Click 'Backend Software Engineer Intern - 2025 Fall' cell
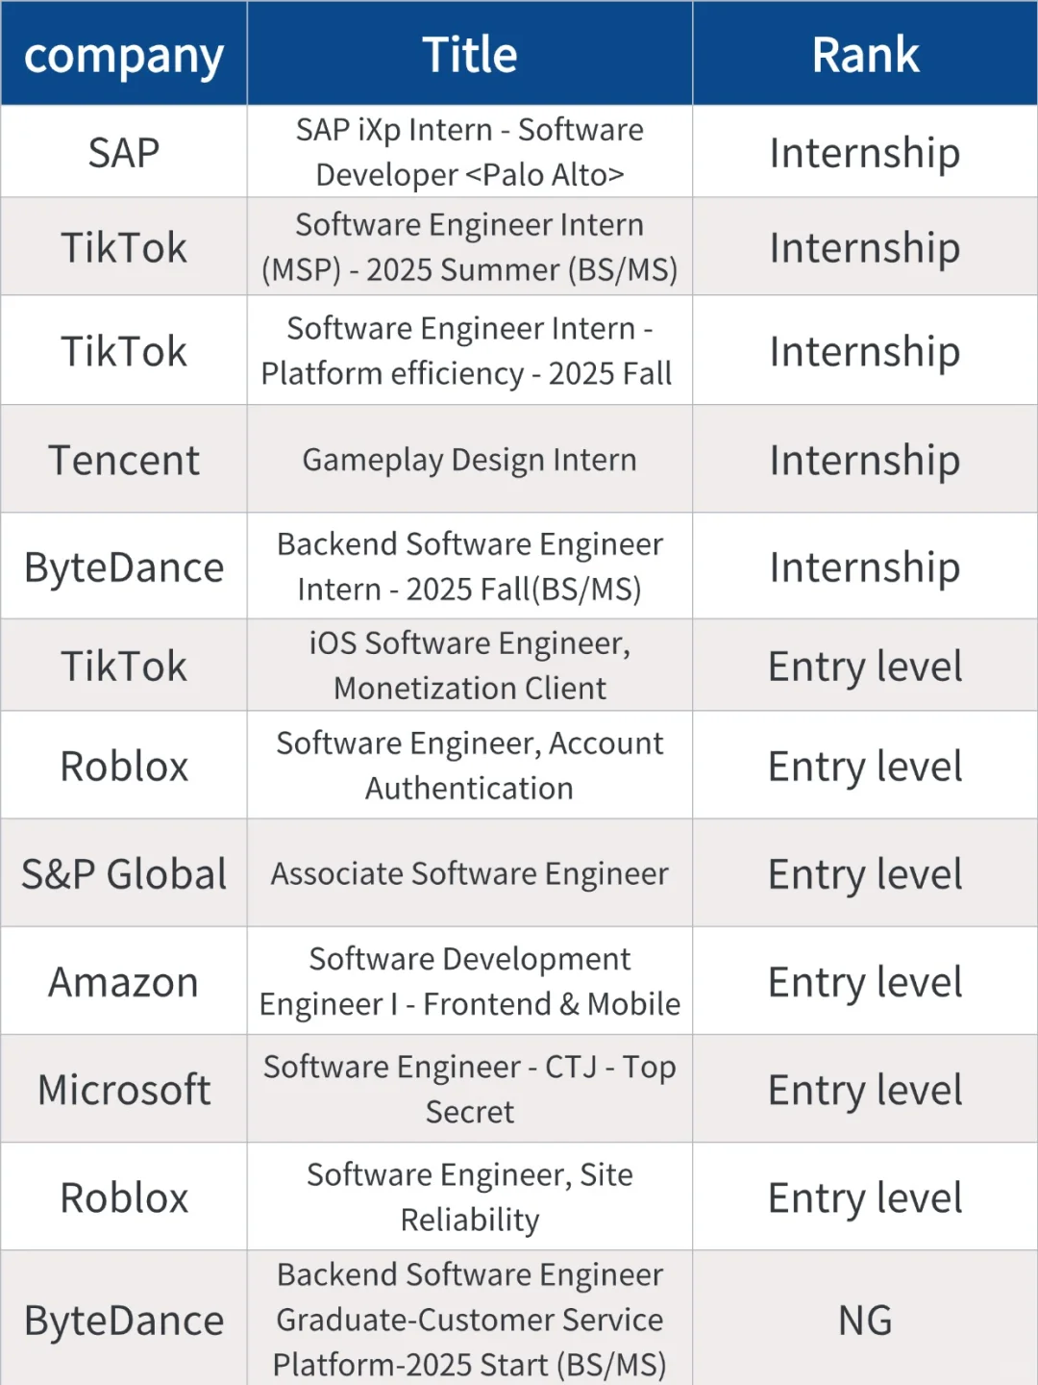The width and height of the screenshot is (1038, 1385). pos(470,567)
